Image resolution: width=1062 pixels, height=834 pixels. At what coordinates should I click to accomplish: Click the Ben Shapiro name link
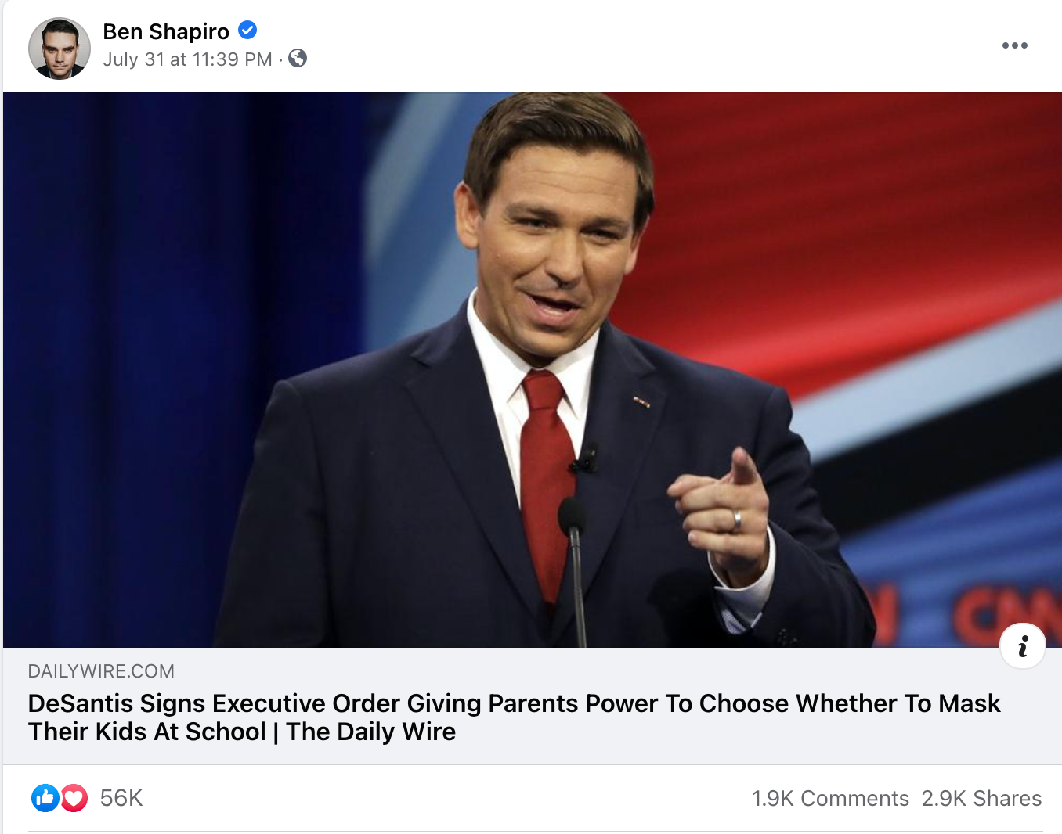pyautogui.click(x=166, y=31)
